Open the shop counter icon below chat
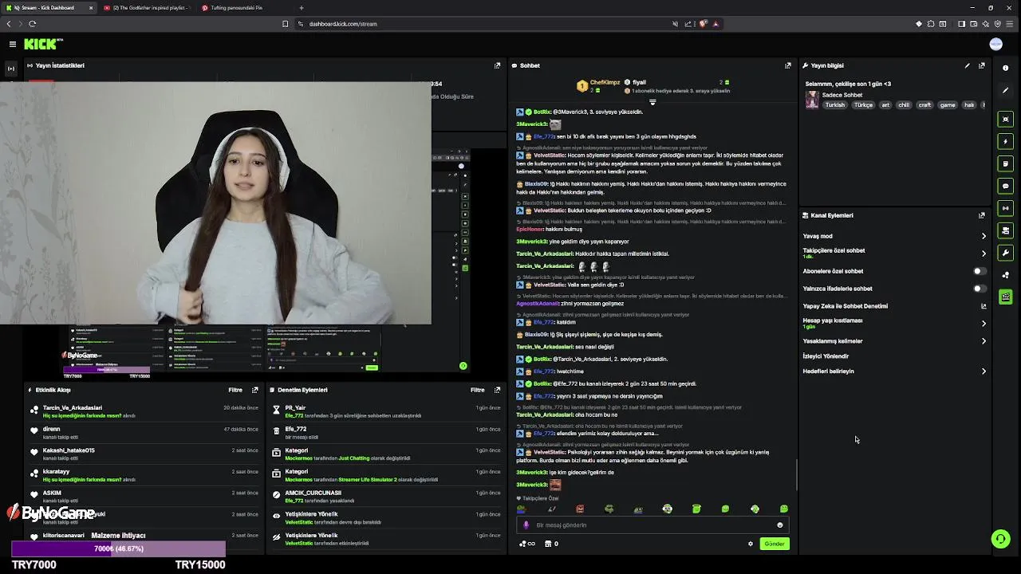The height and width of the screenshot is (574, 1021). coord(551,544)
